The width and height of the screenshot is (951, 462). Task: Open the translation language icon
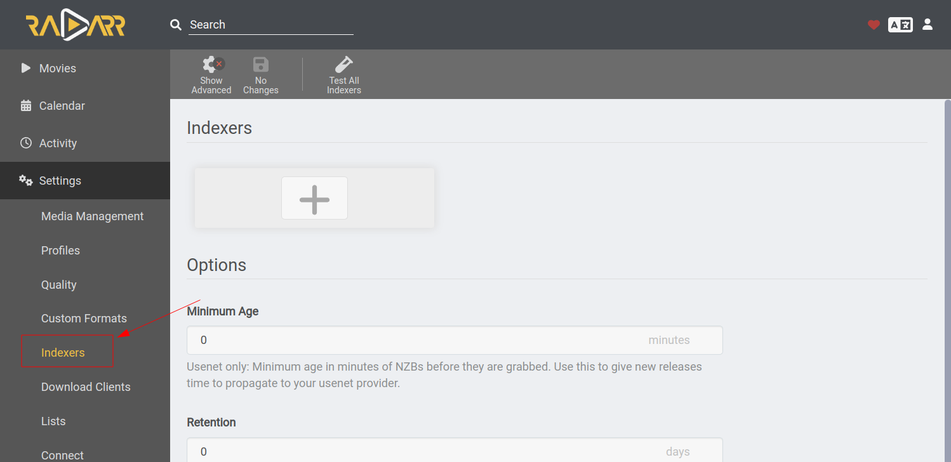[900, 25]
